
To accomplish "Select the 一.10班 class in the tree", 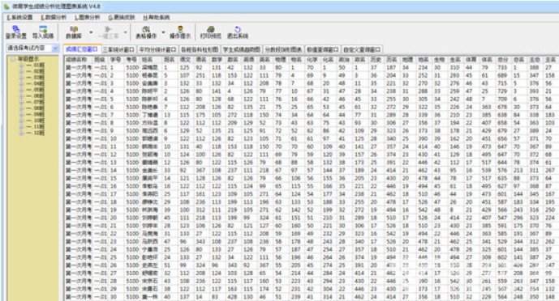I will [x=36, y=121].
